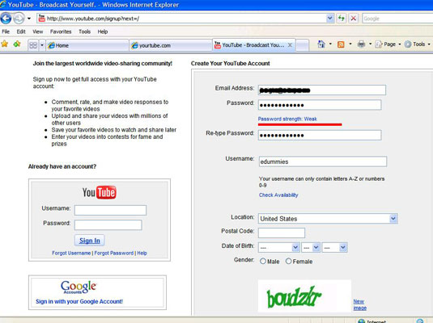
Task: Click the orange RSS Feeds icon
Action: point(341,44)
